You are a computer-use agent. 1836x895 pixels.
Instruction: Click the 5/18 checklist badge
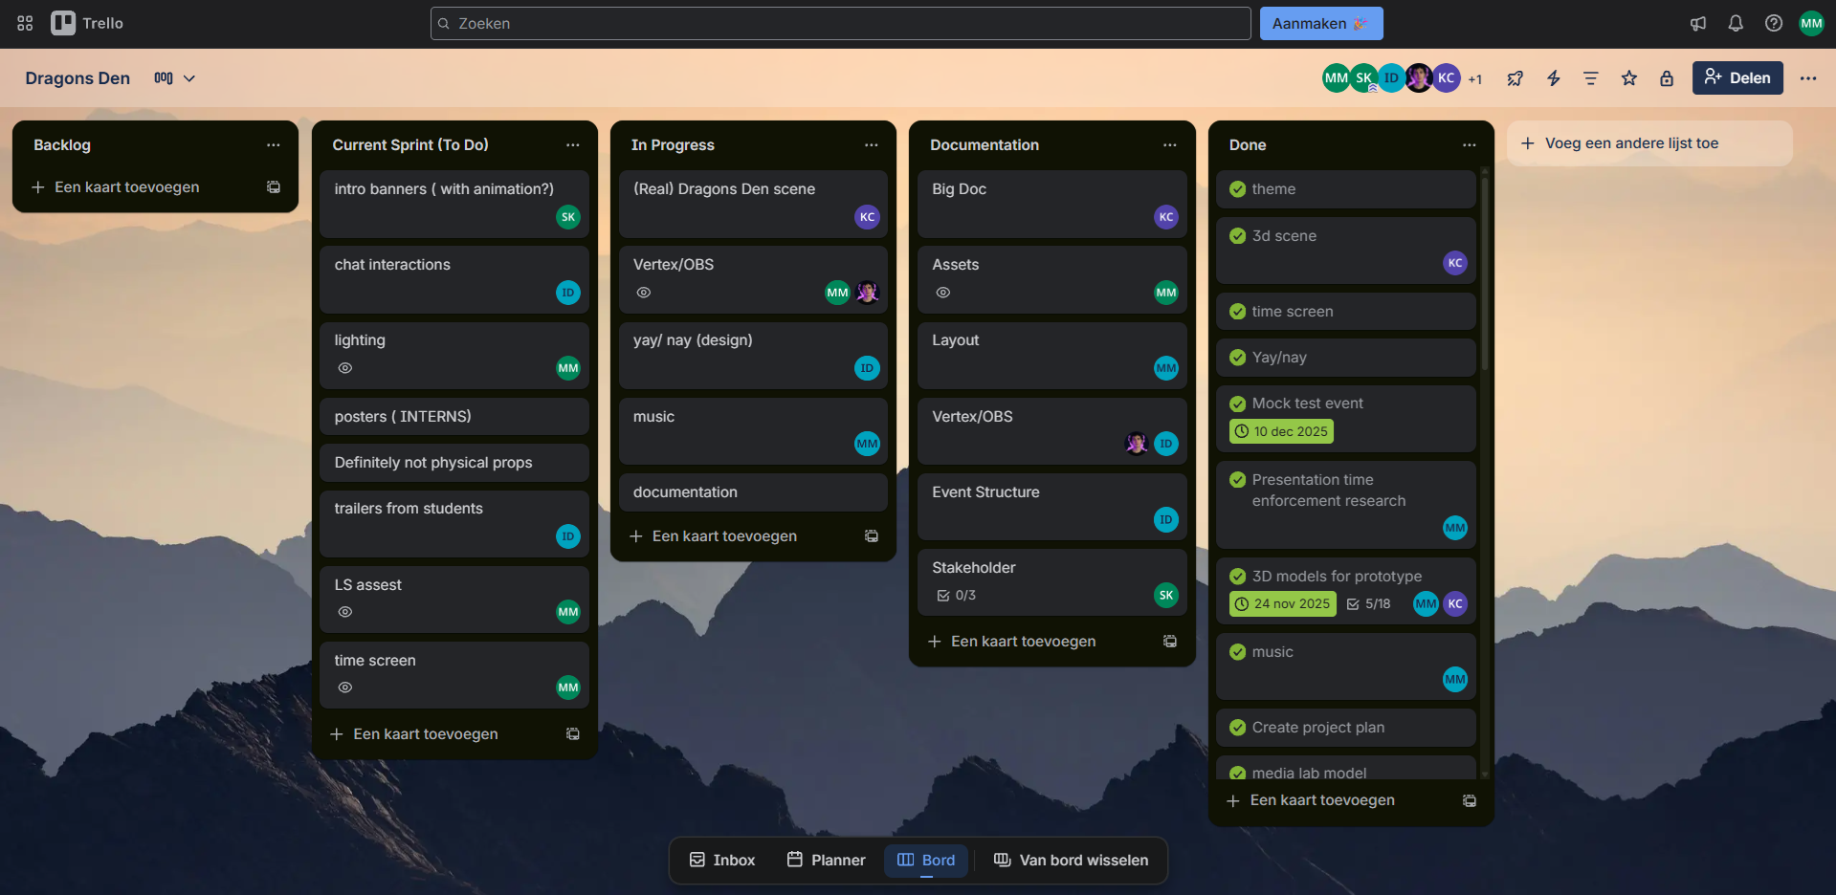tap(1368, 604)
